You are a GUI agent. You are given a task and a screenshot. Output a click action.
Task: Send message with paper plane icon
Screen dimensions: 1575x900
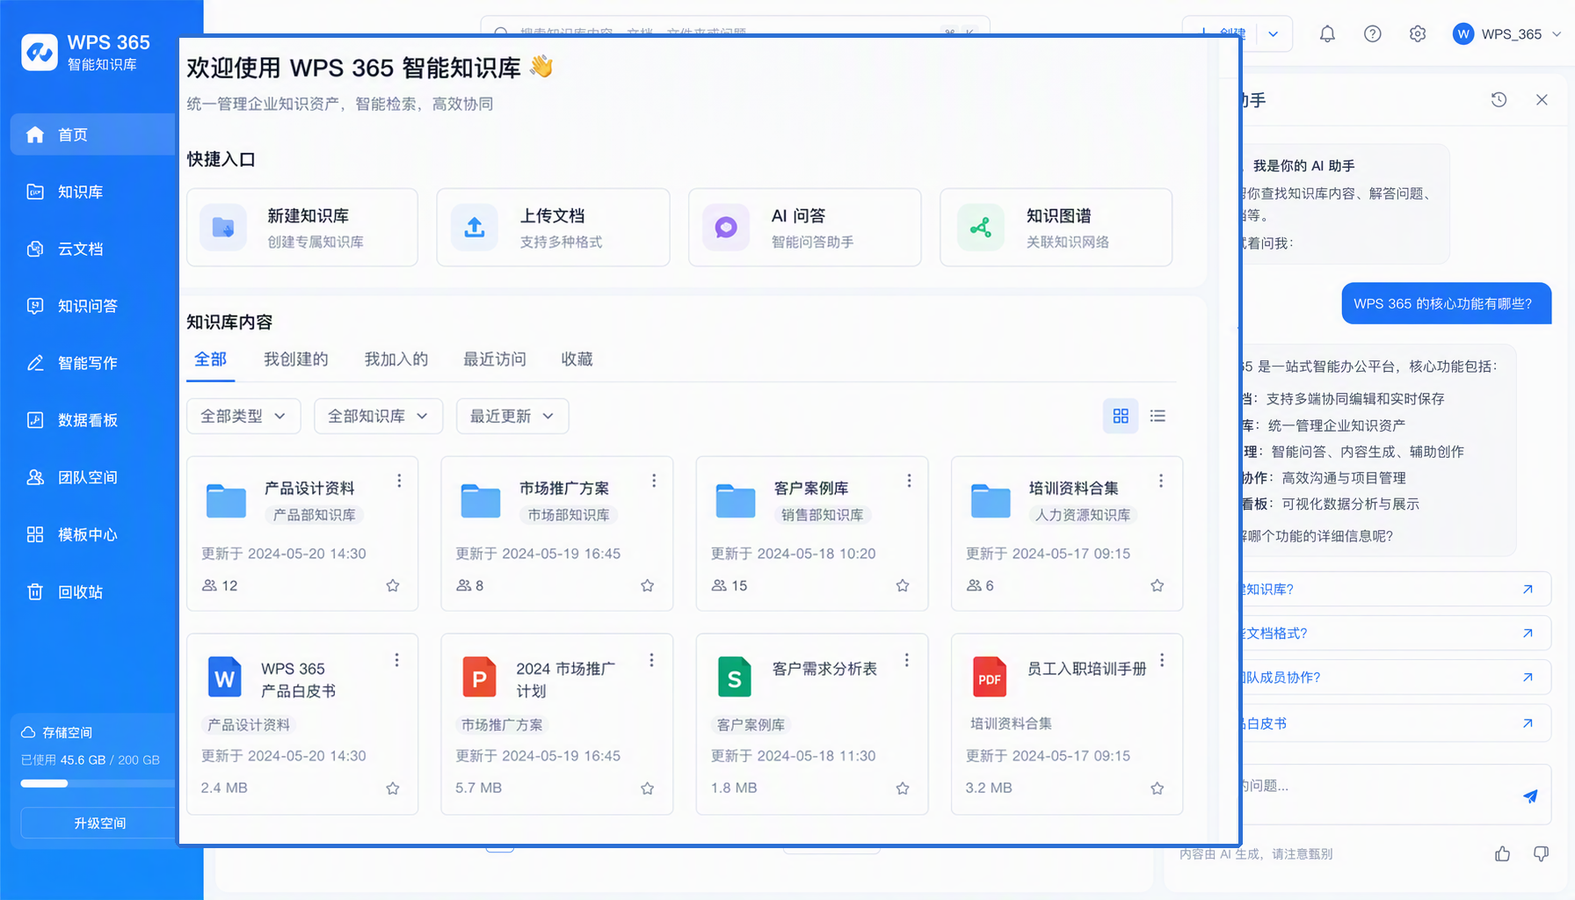pos(1530,795)
